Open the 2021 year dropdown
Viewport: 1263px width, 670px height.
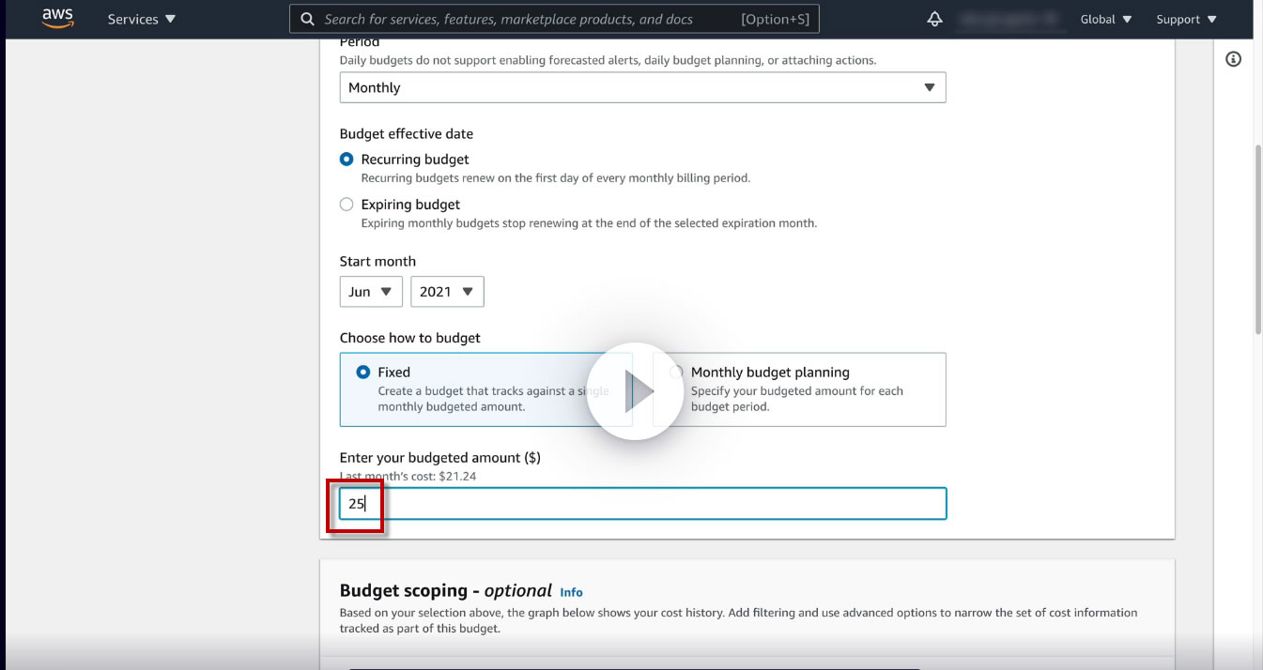[448, 292]
